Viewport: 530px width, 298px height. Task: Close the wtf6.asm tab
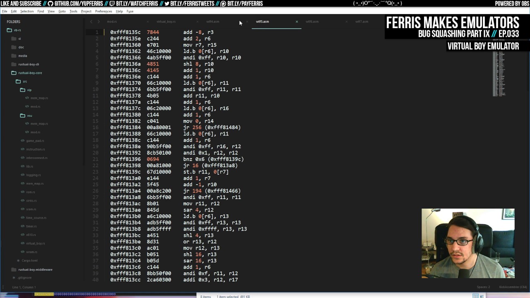point(346,22)
